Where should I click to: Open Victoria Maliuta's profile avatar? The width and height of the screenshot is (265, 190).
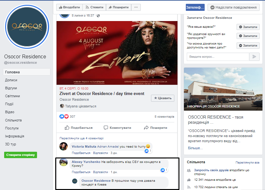click(64, 147)
